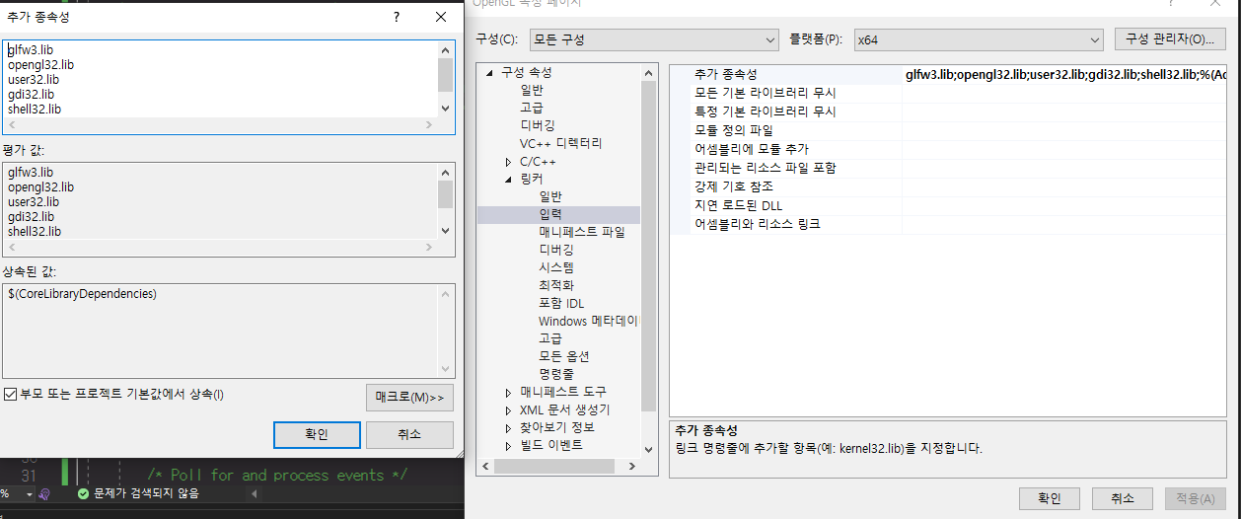Select 최적화 under 링커
The height and width of the screenshot is (519, 1241).
tap(556, 285)
